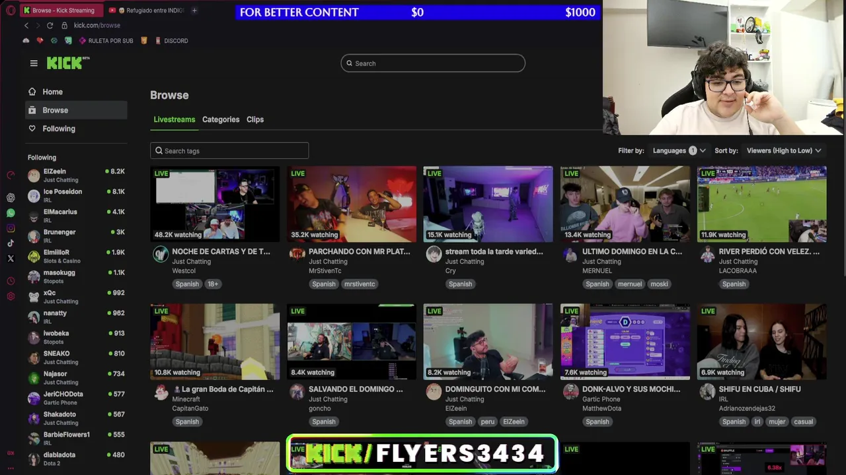
Task: Open JeriCHODota in the Following list
Action: 76,398
